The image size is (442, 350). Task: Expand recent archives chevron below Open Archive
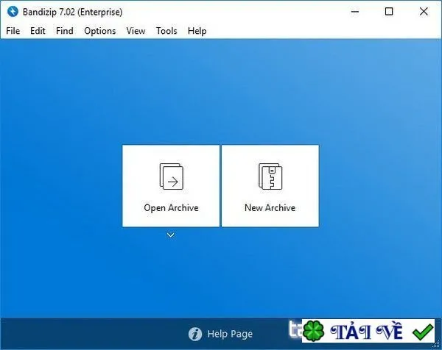pyautogui.click(x=171, y=235)
